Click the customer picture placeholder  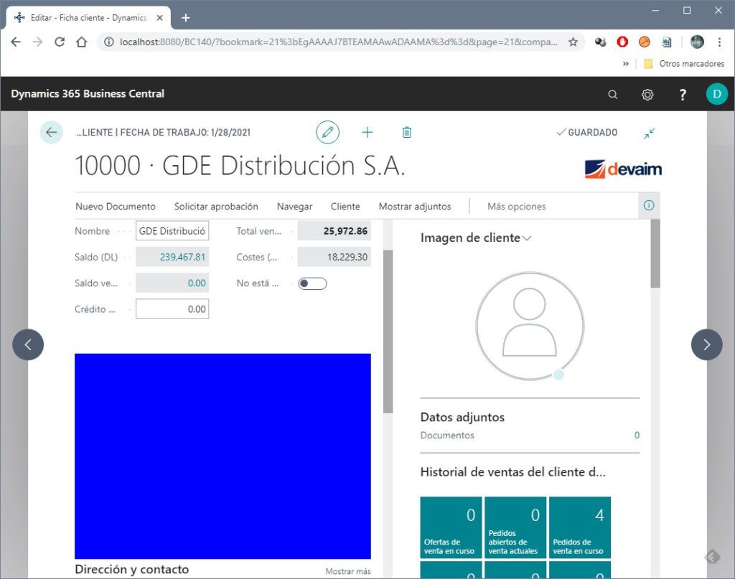click(530, 326)
